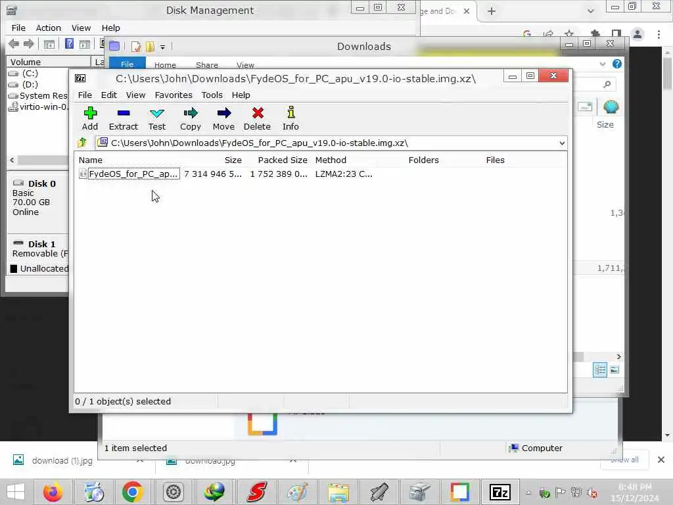Click the 7z window title icon

click(x=80, y=78)
